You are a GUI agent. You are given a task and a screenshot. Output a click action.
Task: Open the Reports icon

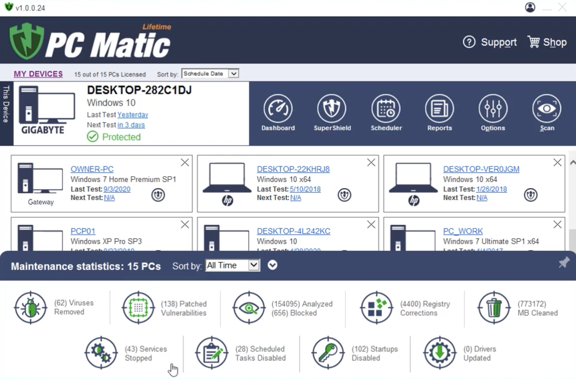(x=439, y=109)
